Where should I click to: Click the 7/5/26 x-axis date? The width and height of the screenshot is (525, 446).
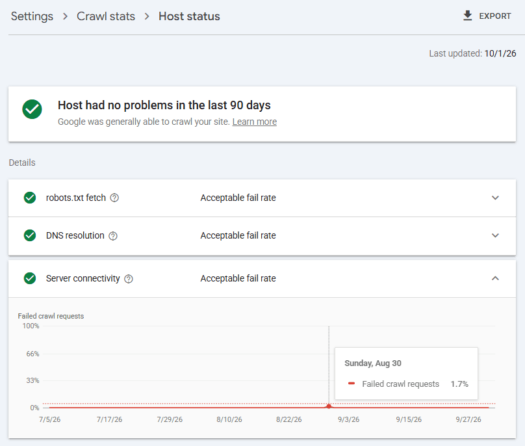pyautogui.click(x=50, y=419)
